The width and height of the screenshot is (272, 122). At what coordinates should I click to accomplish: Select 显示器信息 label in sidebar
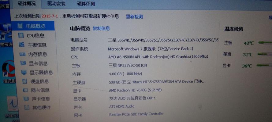(41, 72)
